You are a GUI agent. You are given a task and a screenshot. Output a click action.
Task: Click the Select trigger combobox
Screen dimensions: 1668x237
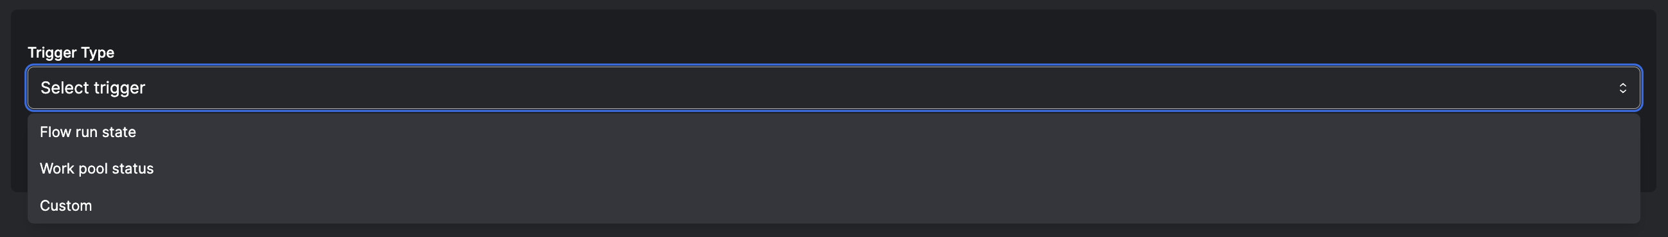coord(833,88)
